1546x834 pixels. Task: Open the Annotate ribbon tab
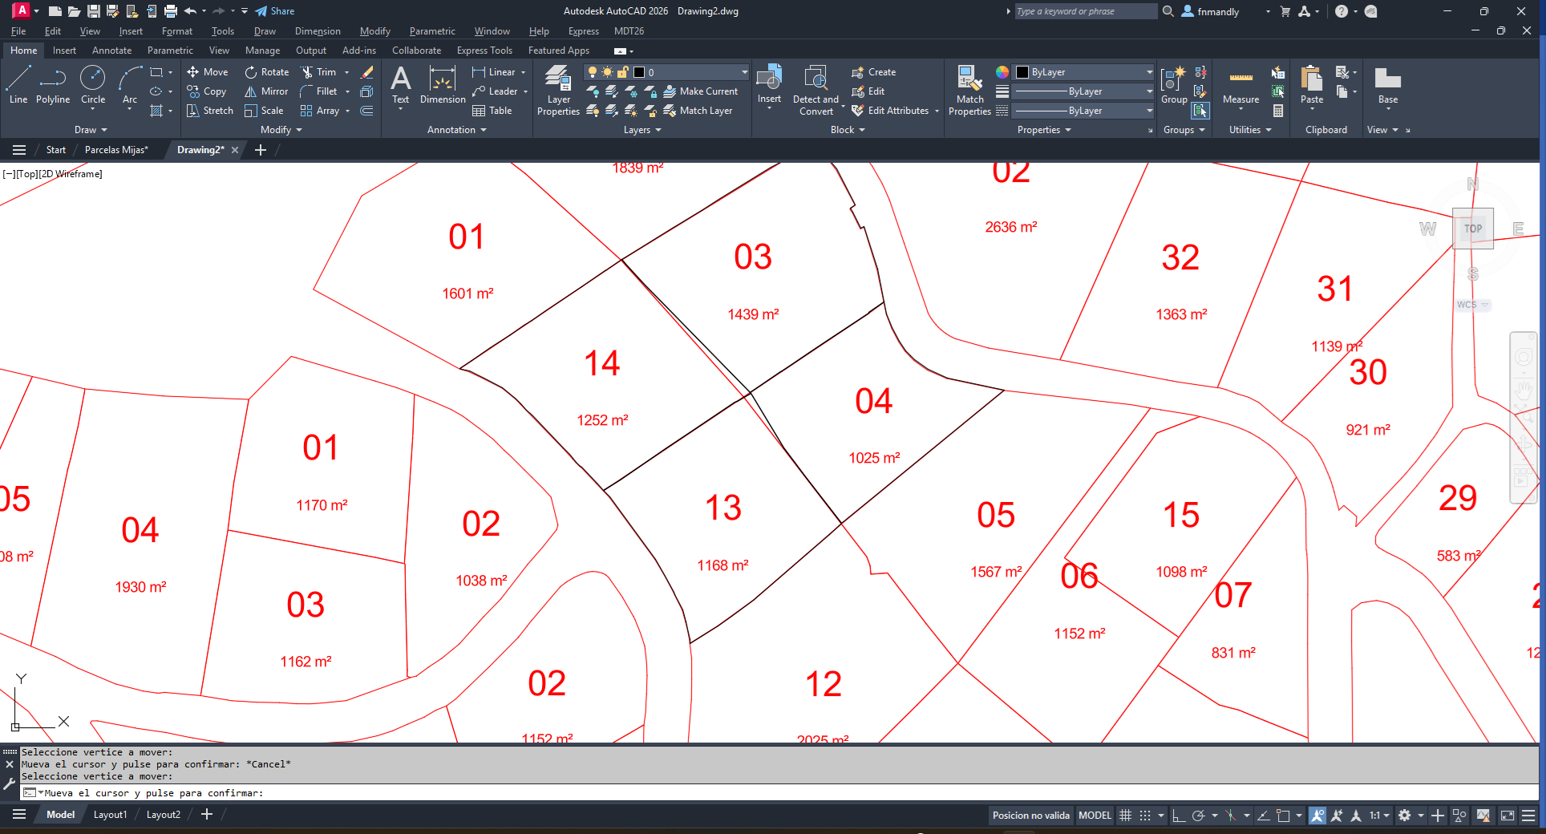tap(111, 51)
